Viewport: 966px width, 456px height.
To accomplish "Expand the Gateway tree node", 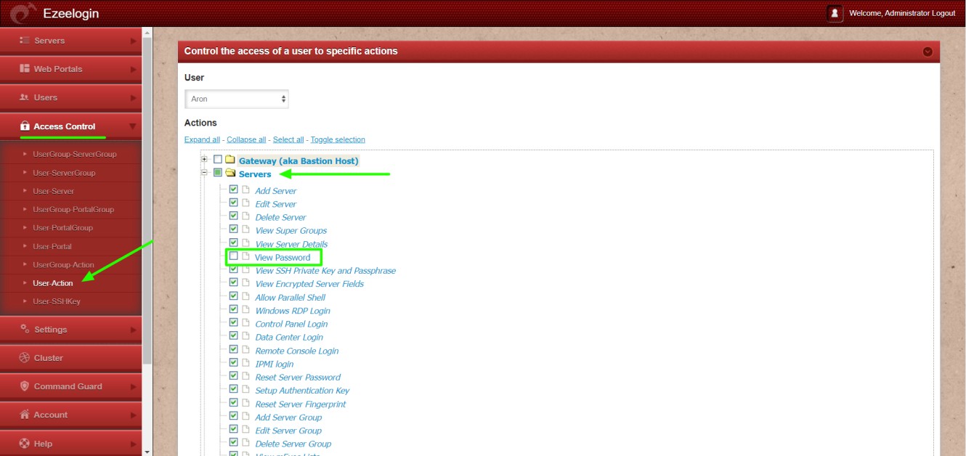I will [205, 160].
